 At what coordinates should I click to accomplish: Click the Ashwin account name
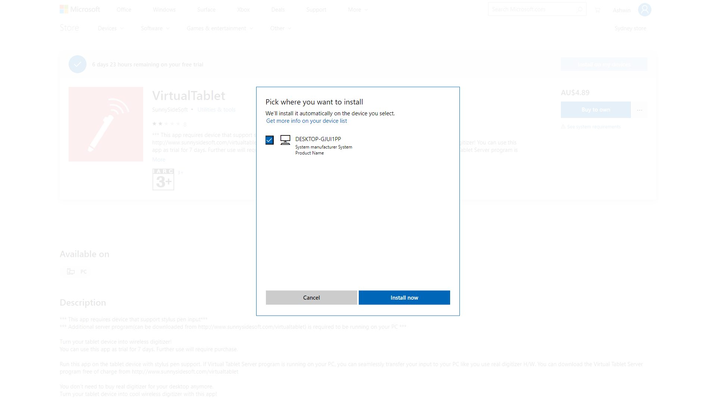tap(622, 10)
